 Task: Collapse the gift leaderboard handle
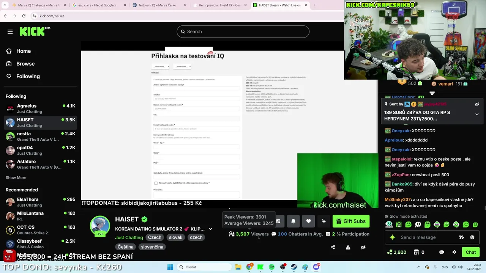[x=432, y=93]
